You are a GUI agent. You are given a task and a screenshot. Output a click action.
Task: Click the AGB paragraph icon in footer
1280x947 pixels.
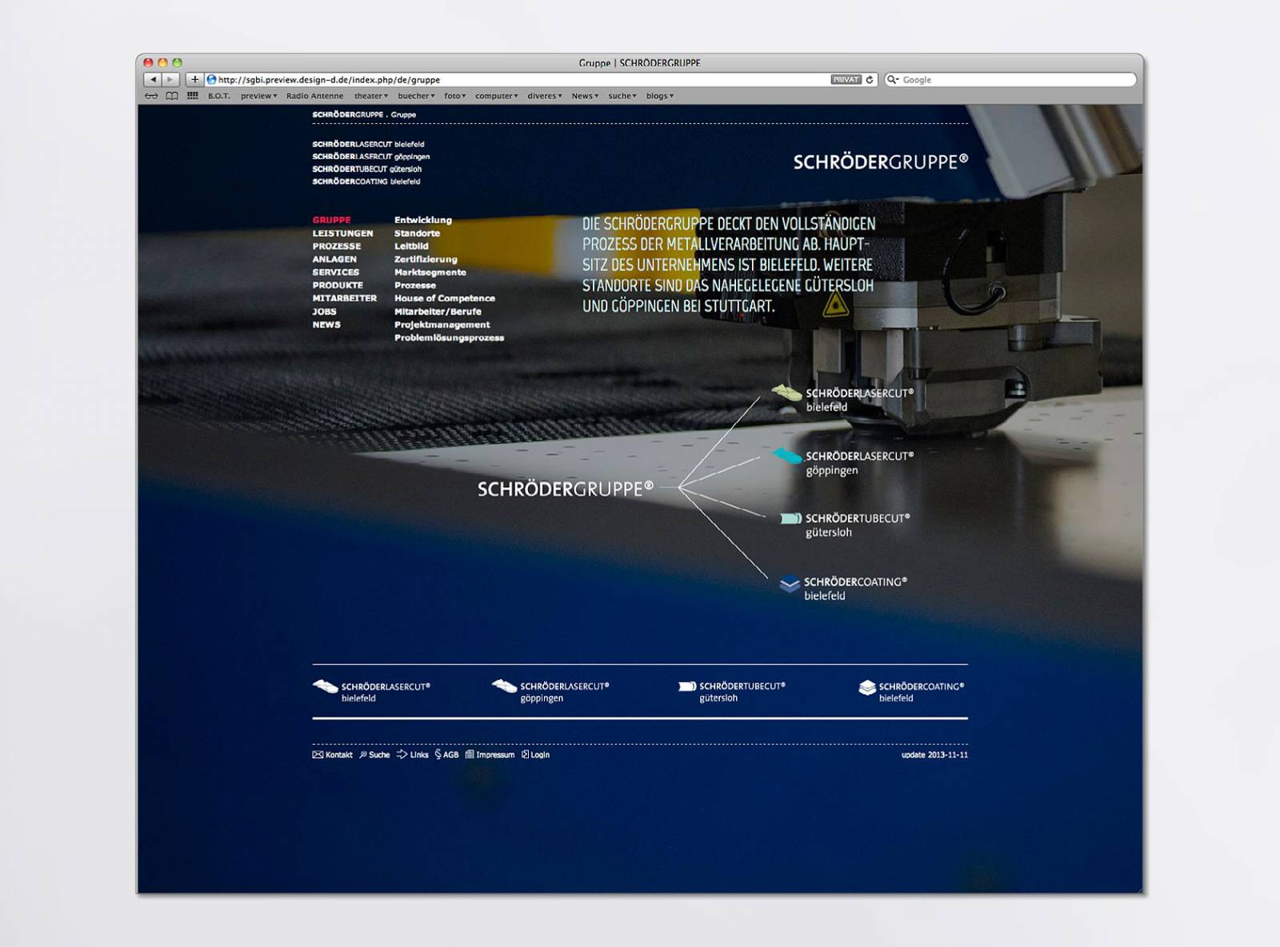click(438, 754)
